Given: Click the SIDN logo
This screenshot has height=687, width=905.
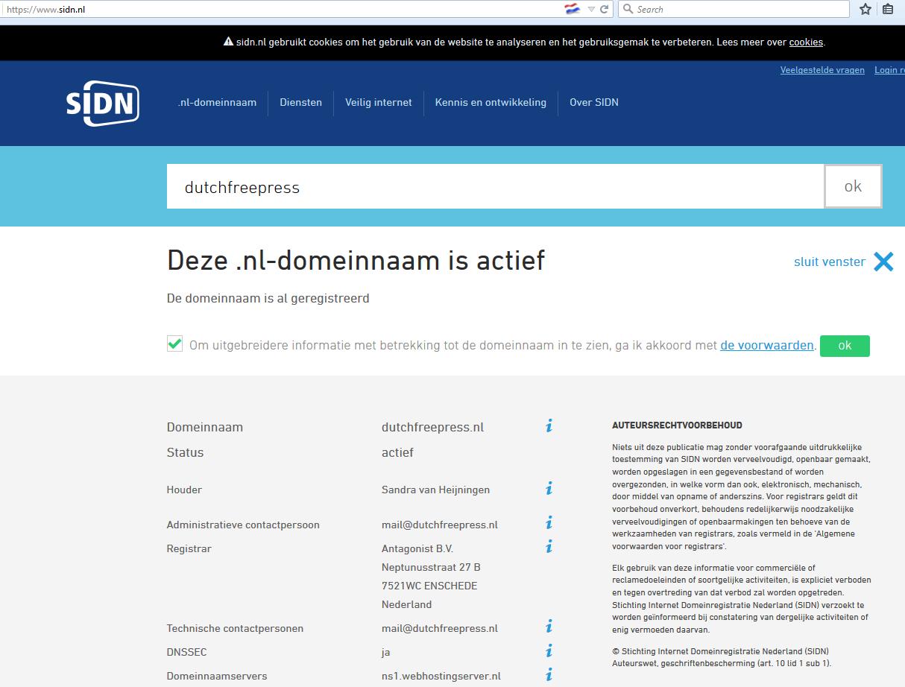Looking at the screenshot, I should (x=102, y=103).
